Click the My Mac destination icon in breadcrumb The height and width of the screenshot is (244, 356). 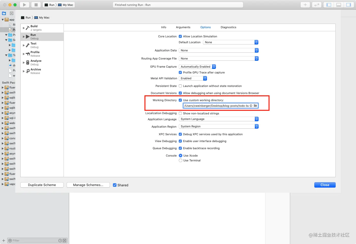pyautogui.click(x=36, y=18)
